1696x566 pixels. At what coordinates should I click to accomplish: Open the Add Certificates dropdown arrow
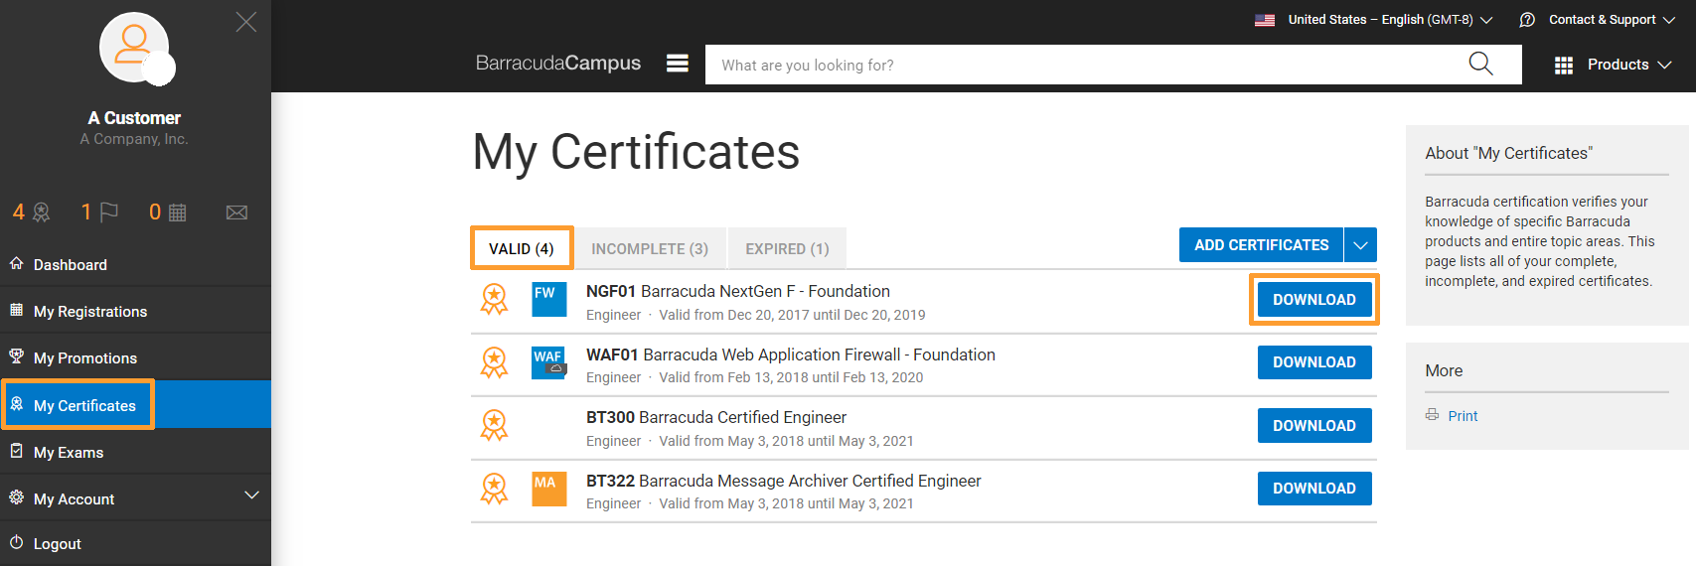(x=1361, y=245)
